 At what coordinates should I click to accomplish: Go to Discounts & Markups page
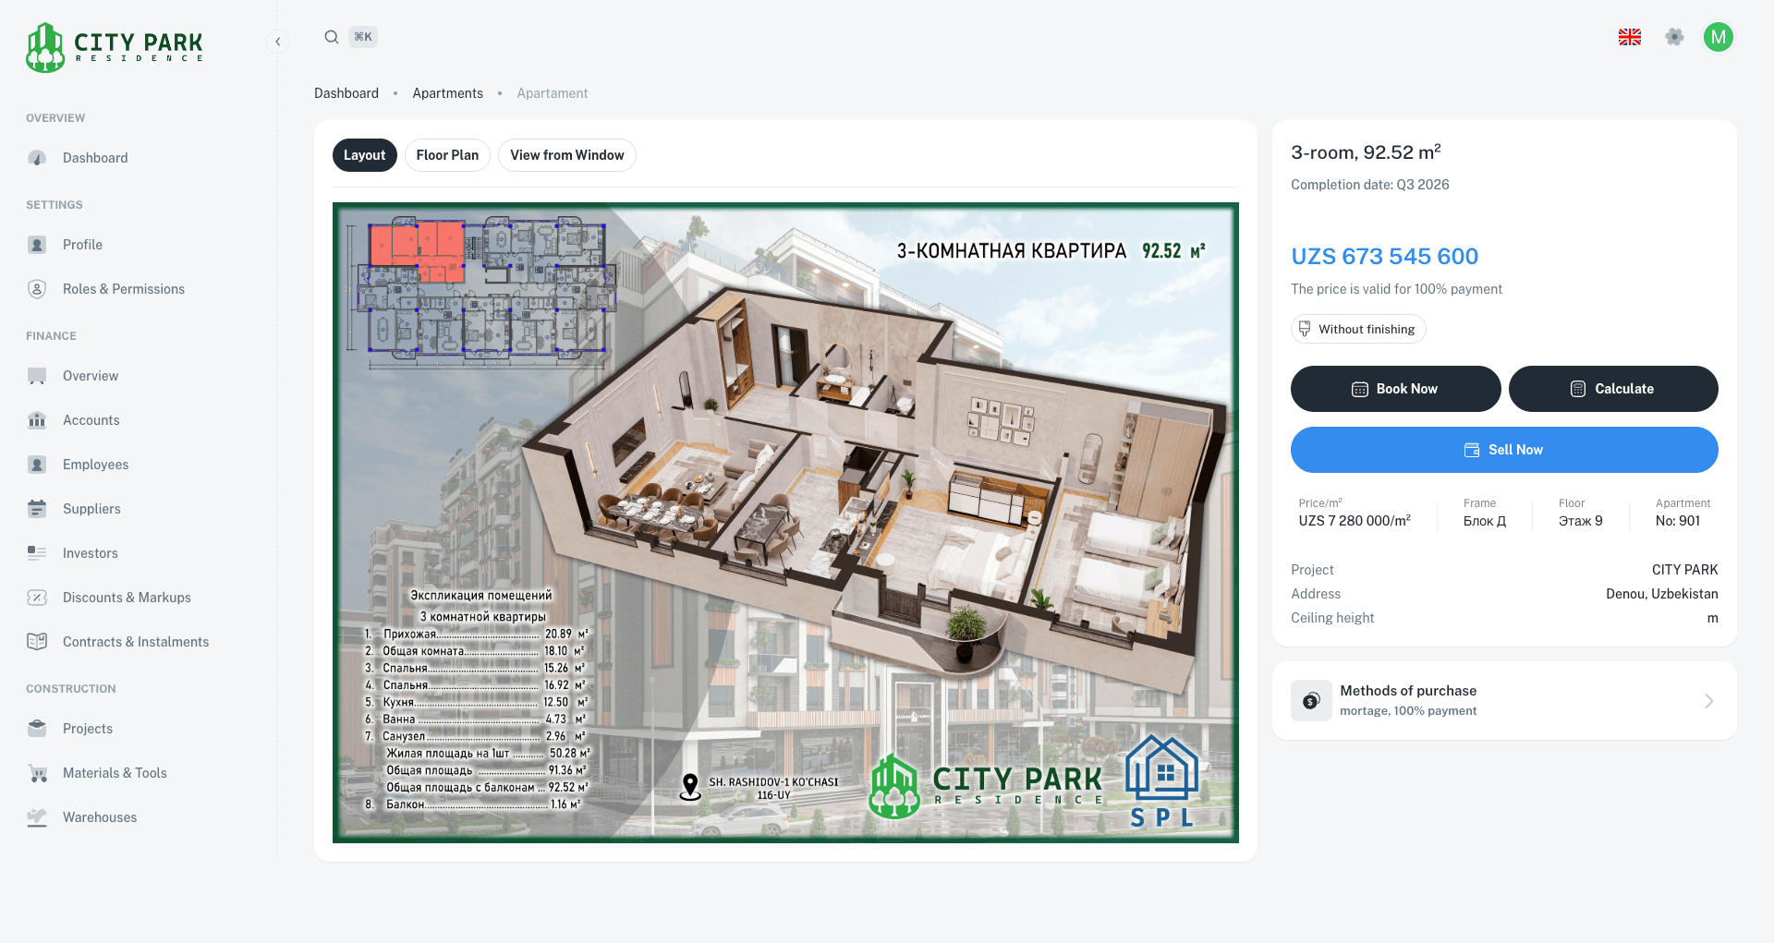point(127,598)
